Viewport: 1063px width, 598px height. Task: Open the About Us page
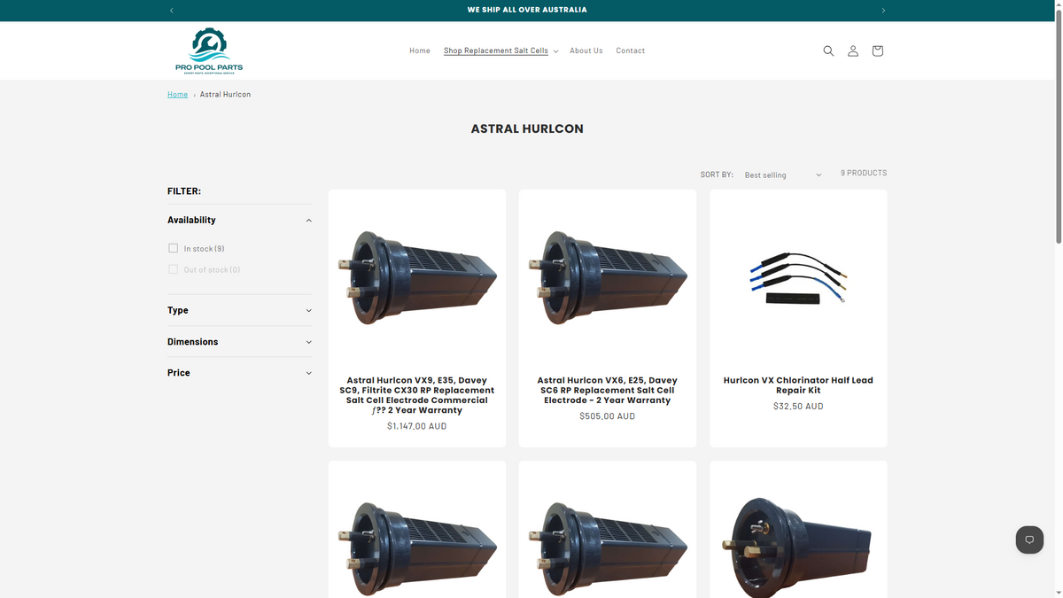[586, 50]
